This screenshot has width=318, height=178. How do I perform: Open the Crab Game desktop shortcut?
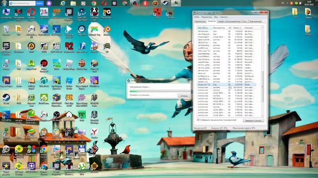[44, 13]
